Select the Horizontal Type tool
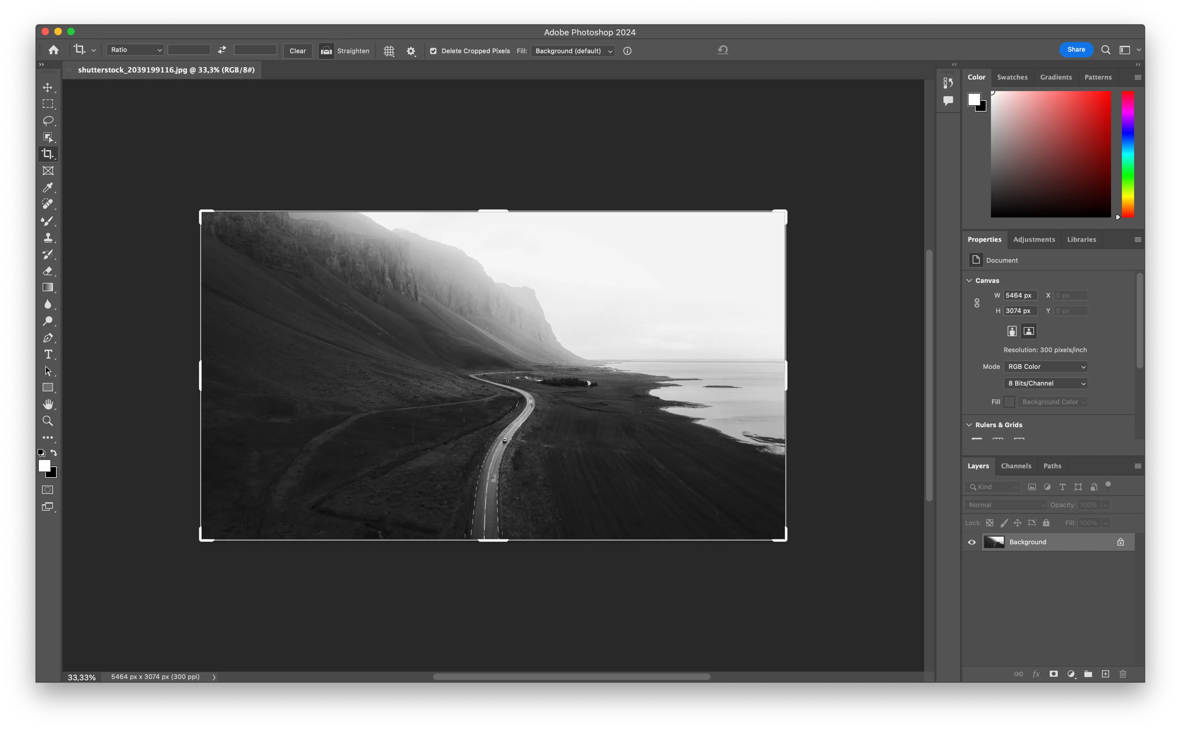Viewport: 1181px width, 730px height. [48, 354]
